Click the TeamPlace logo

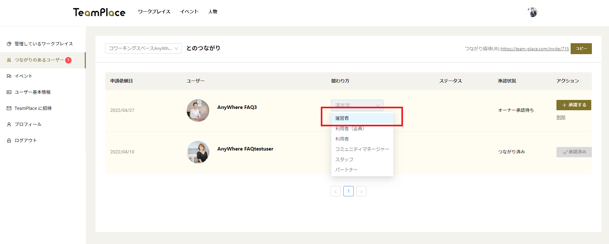(99, 12)
